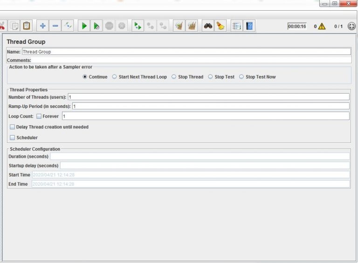358x263 pixels.
Task: Check Delay Thread creation until needed
Action: coord(12,127)
